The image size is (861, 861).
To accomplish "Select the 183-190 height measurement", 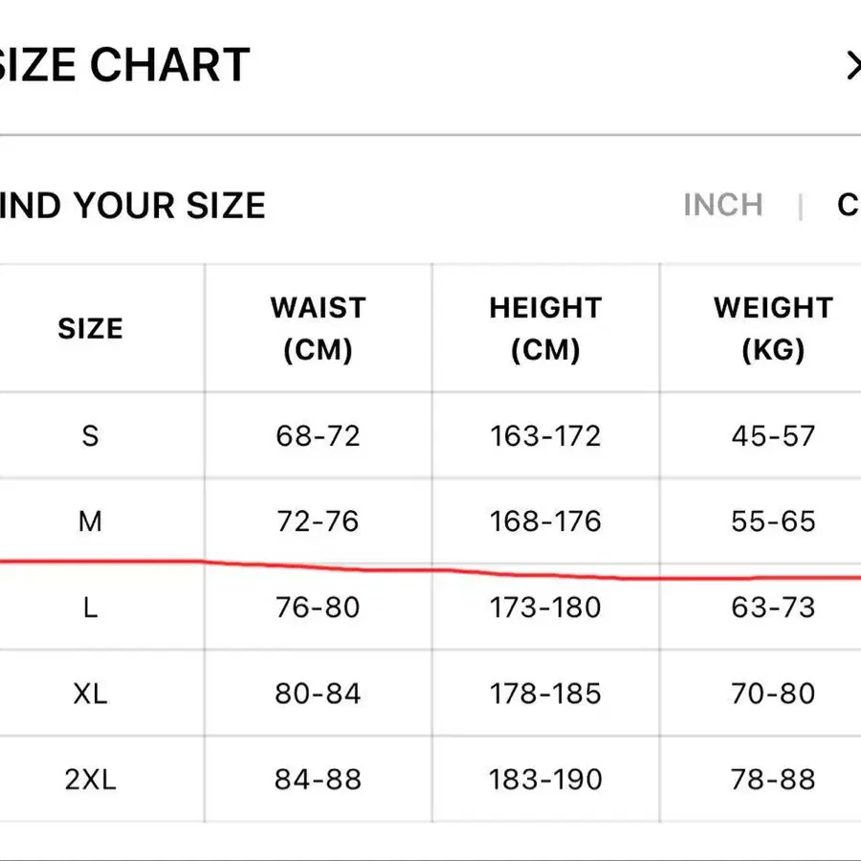I will (x=545, y=780).
